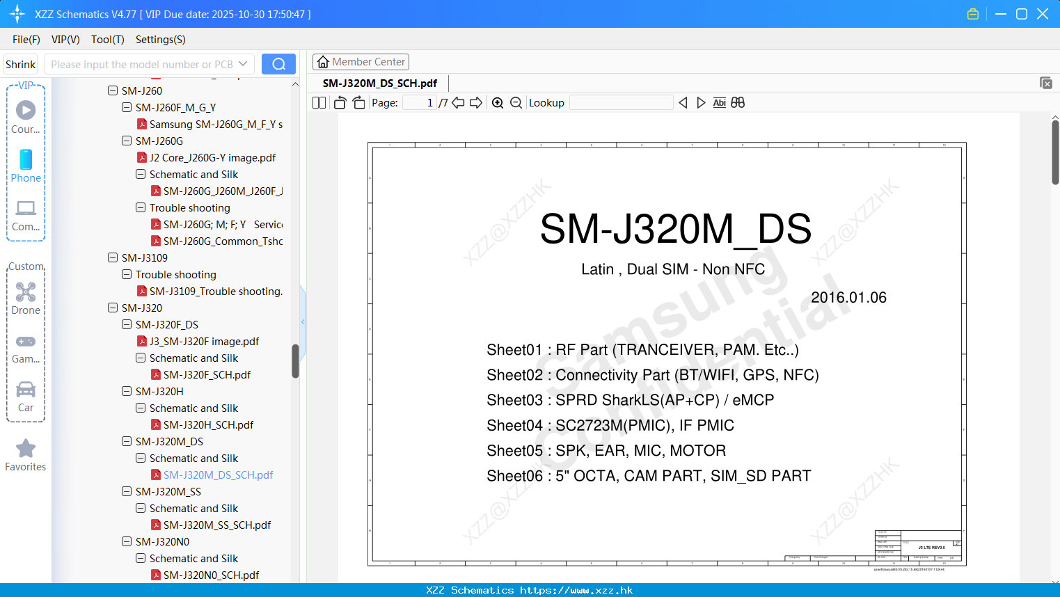Collapse the SM-J320 node
Viewport: 1060px width, 597px height.
pyautogui.click(x=113, y=308)
